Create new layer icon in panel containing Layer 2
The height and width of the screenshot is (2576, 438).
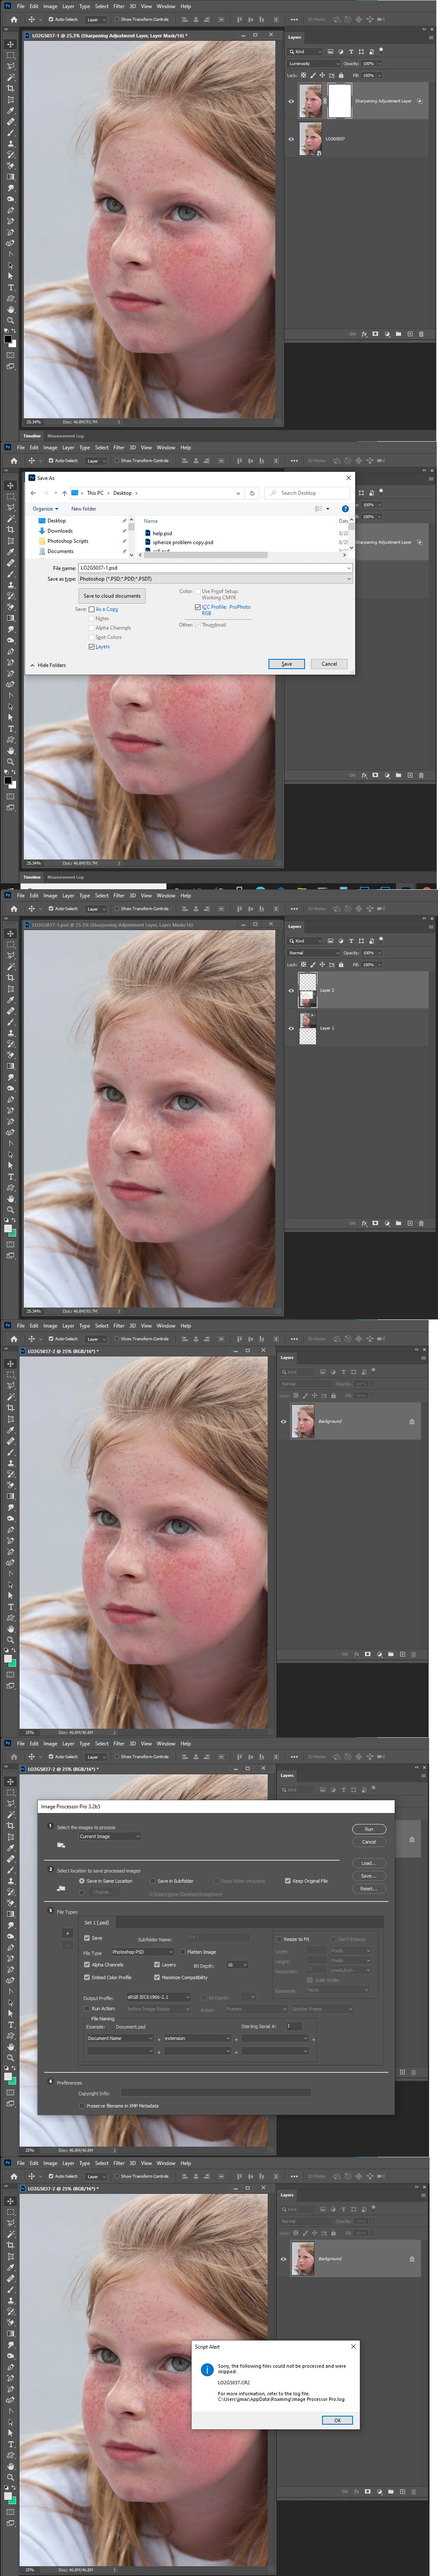pos(409,1223)
